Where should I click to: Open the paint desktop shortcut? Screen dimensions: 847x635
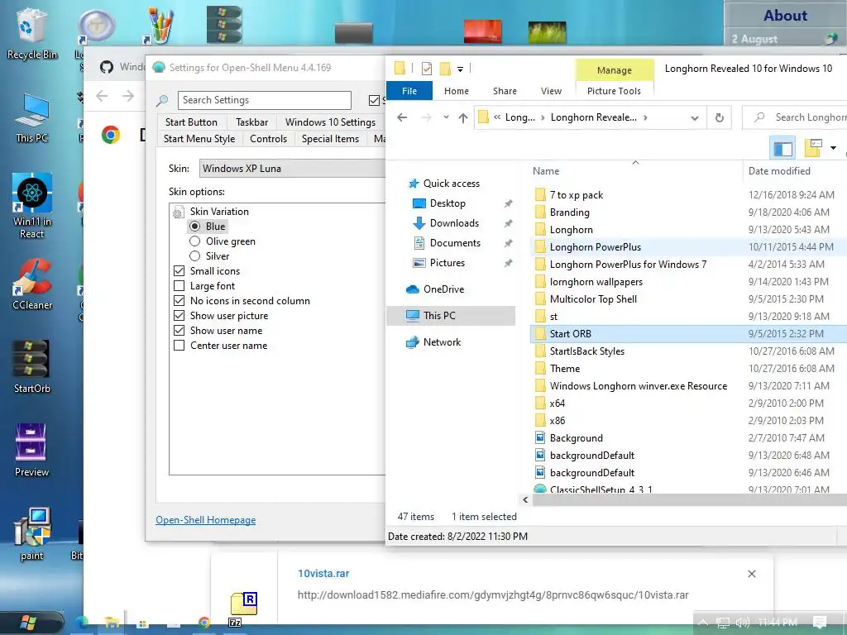pos(31,534)
